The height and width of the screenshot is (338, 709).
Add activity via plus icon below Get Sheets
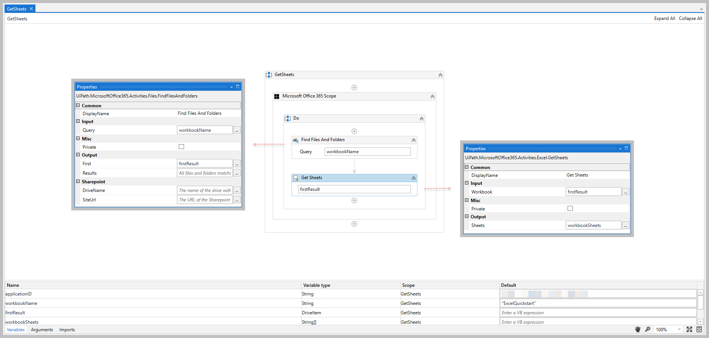point(354,201)
